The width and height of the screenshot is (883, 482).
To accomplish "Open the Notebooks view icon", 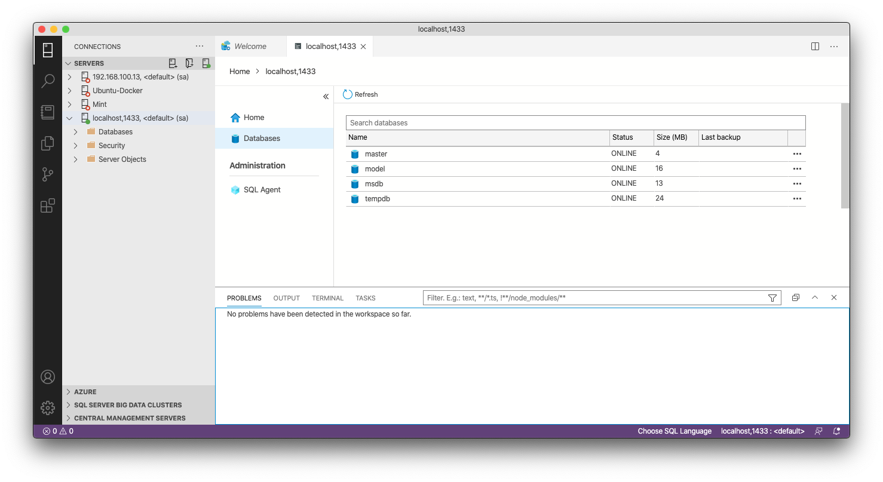I will tap(48, 112).
